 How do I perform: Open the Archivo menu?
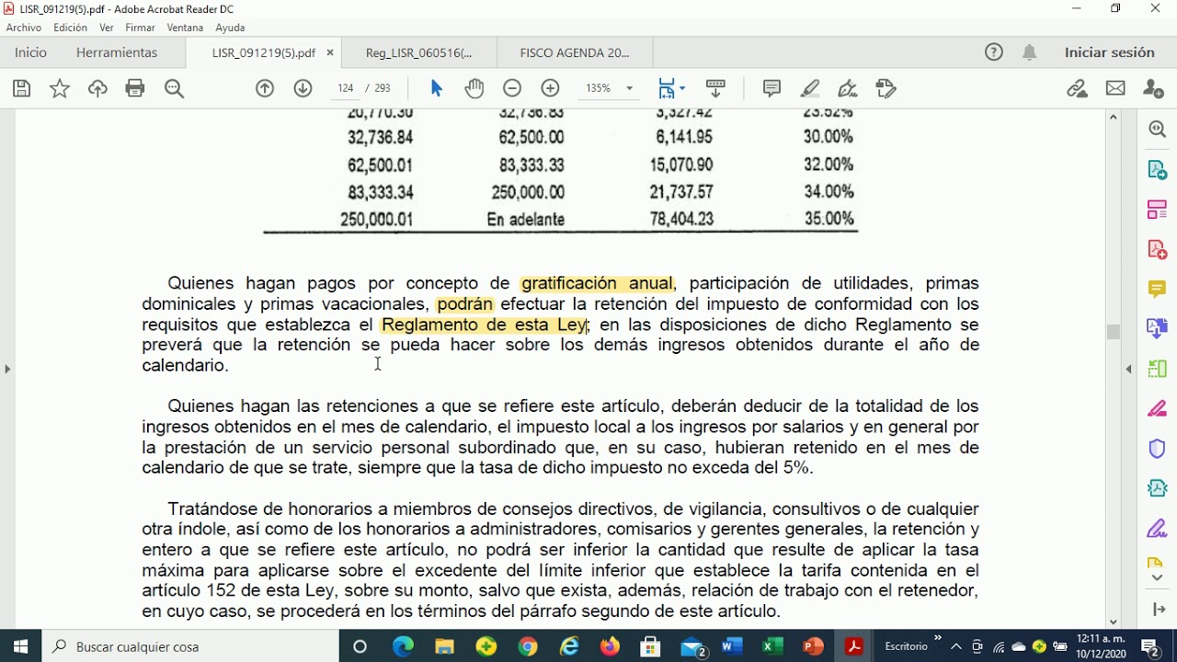tap(24, 28)
